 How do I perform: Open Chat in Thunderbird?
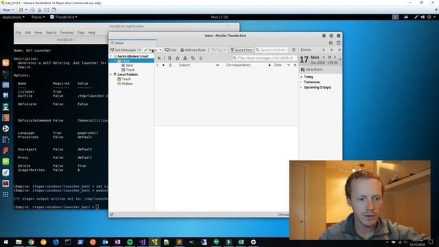pyautogui.click(x=171, y=50)
